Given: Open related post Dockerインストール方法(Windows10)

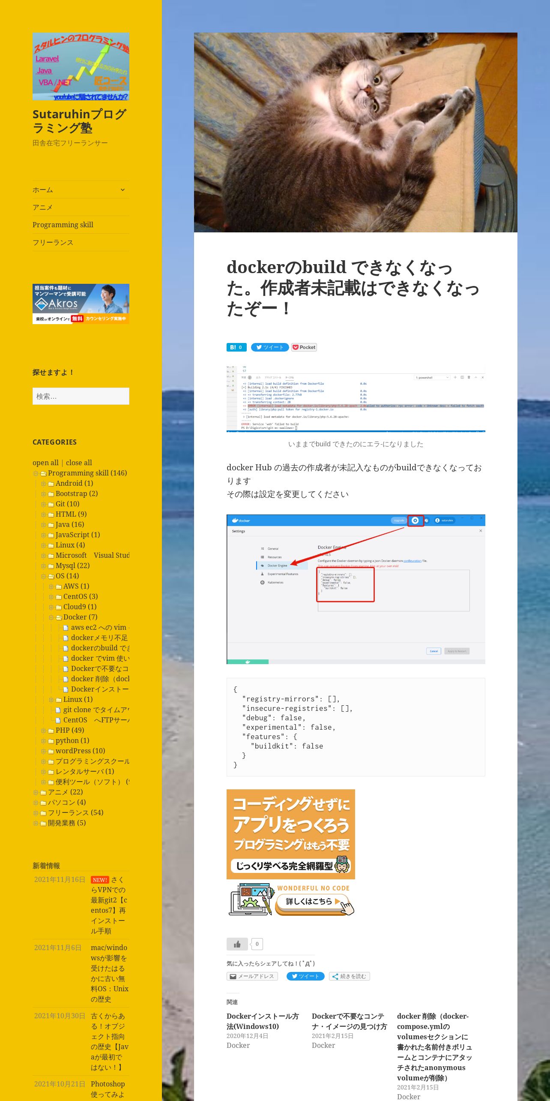Looking at the screenshot, I should point(263,1021).
